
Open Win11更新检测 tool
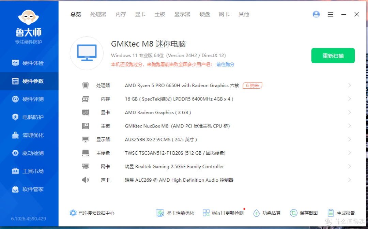click(223, 213)
